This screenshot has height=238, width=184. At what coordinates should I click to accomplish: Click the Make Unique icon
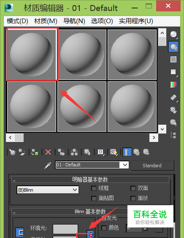point(74,152)
